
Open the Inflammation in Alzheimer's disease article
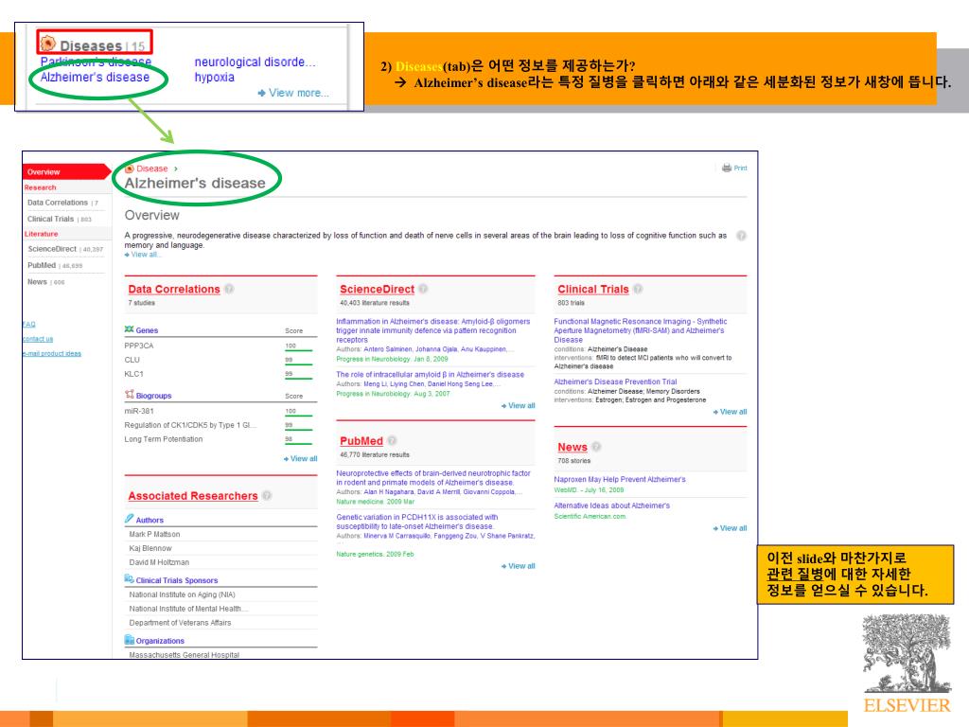click(433, 330)
